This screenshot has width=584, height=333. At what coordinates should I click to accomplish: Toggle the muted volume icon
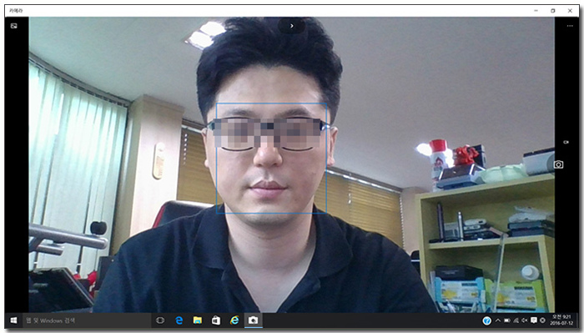point(525,320)
